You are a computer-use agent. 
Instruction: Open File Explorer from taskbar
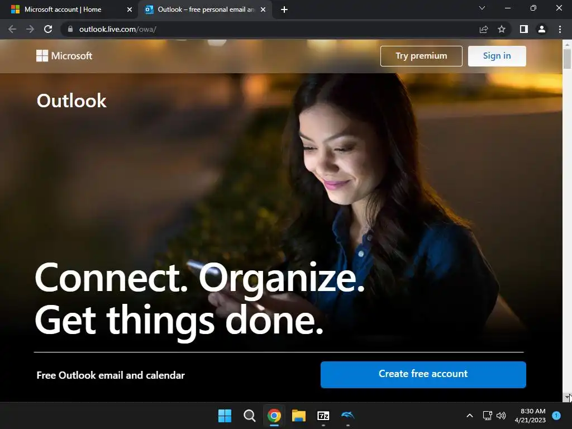299,416
